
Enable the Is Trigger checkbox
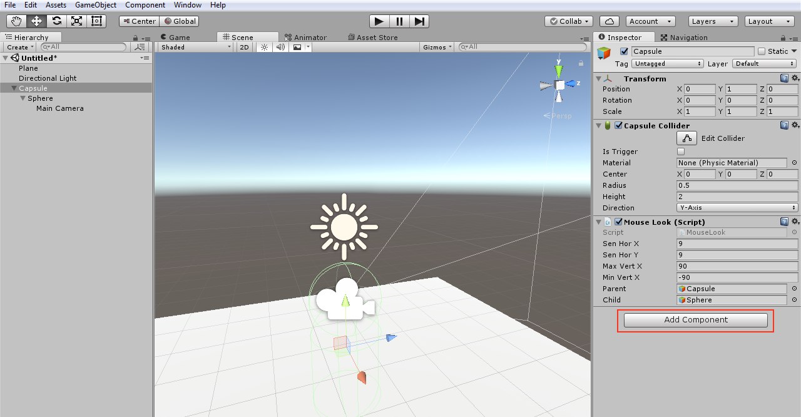[x=681, y=152]
